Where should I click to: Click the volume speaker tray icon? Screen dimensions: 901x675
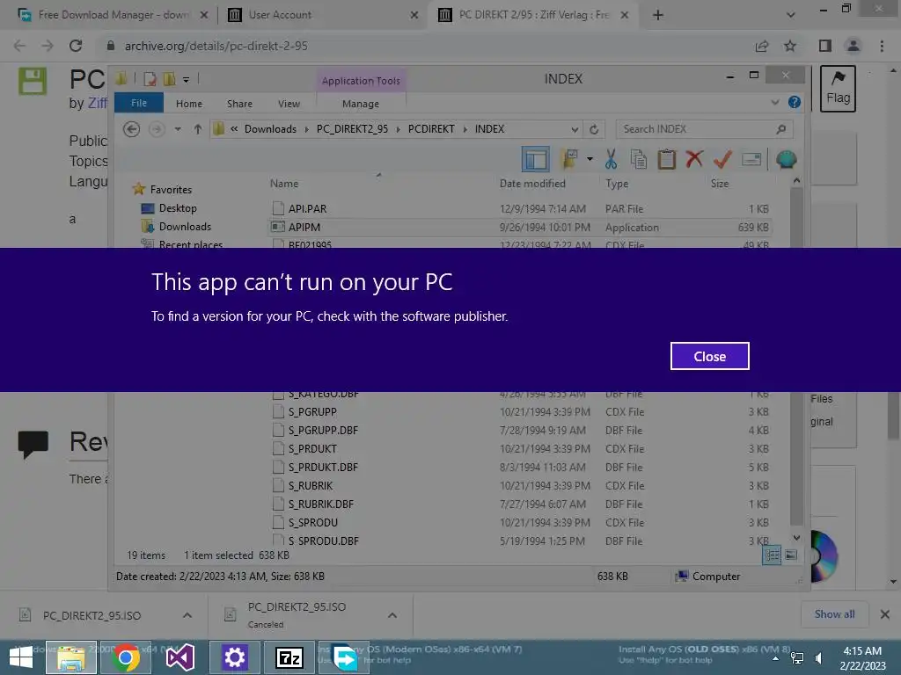click(x=818, y=657)
